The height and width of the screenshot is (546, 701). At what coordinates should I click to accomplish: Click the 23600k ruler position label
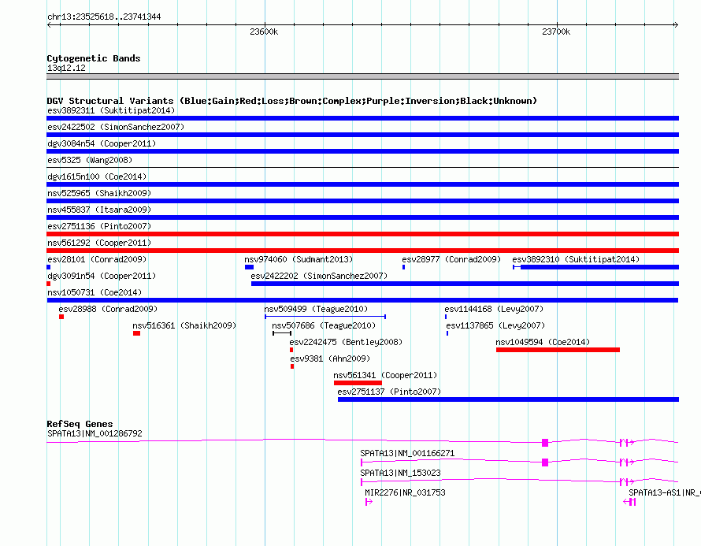[x=263, y=32]
